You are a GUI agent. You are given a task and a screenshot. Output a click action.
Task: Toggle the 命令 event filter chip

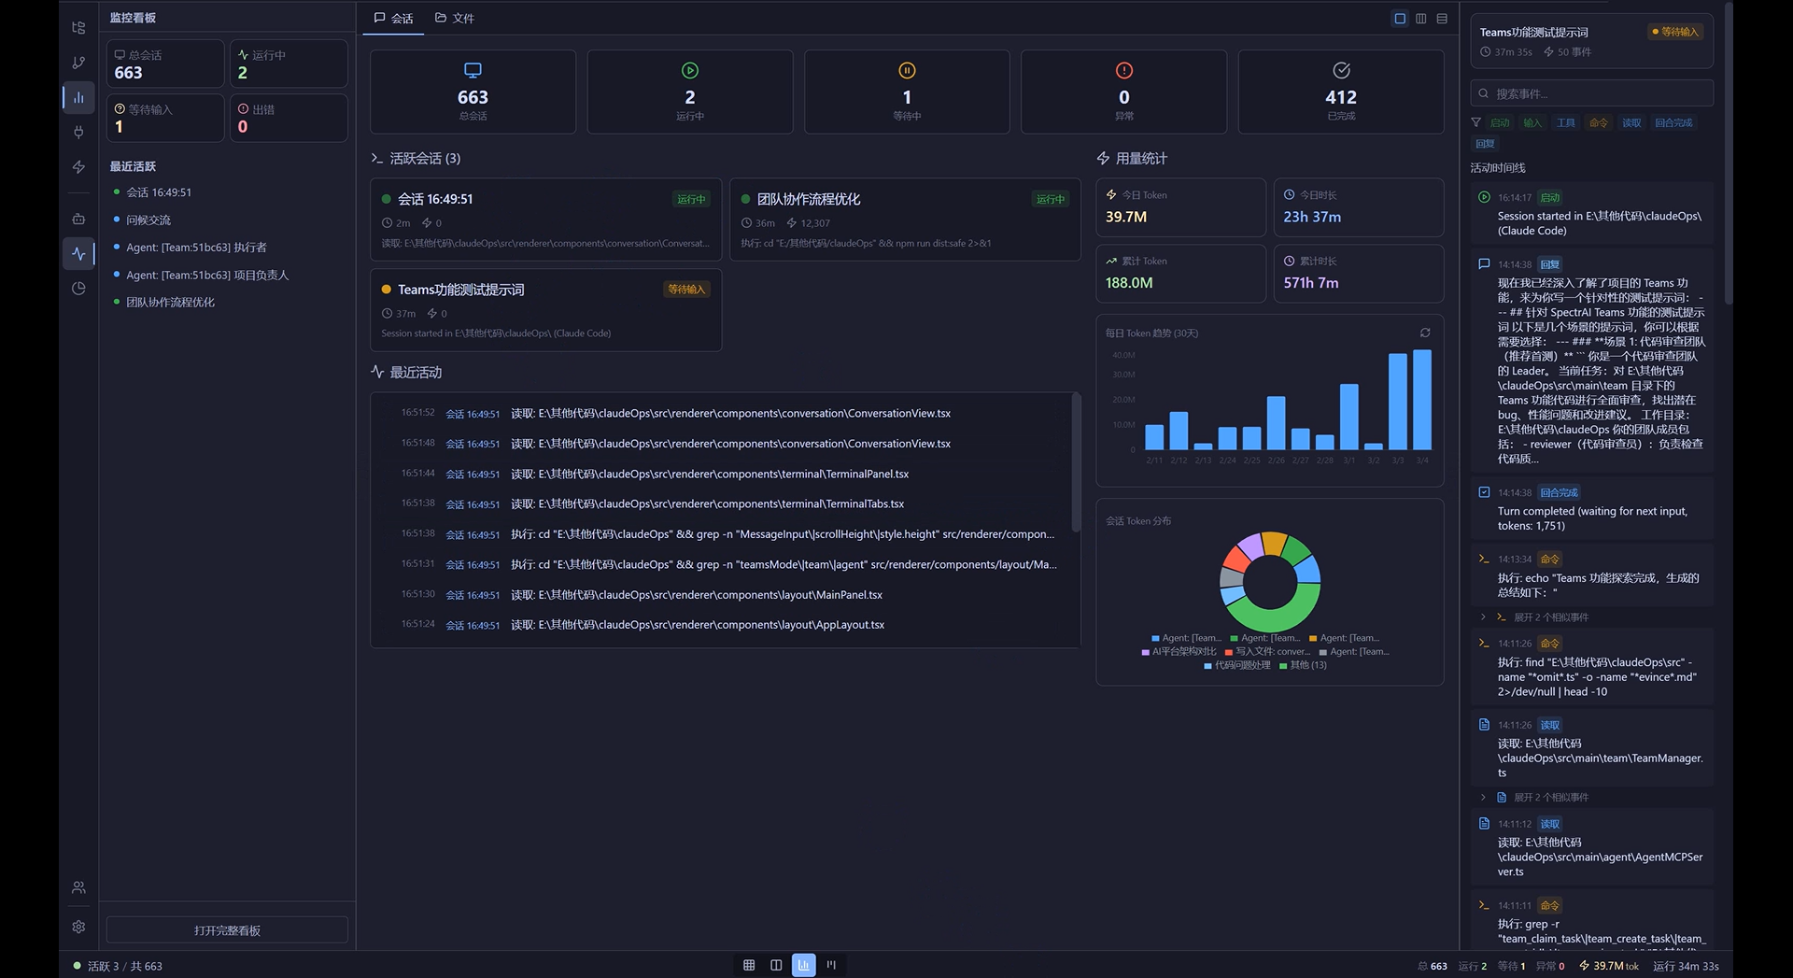click(x=1599, y=123)
